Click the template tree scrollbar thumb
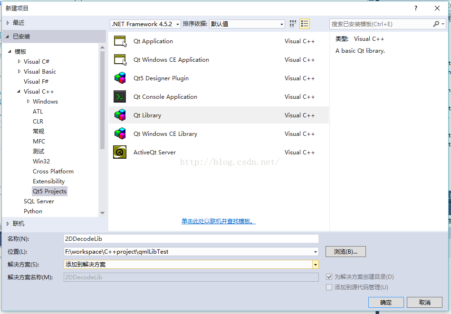 102,100
